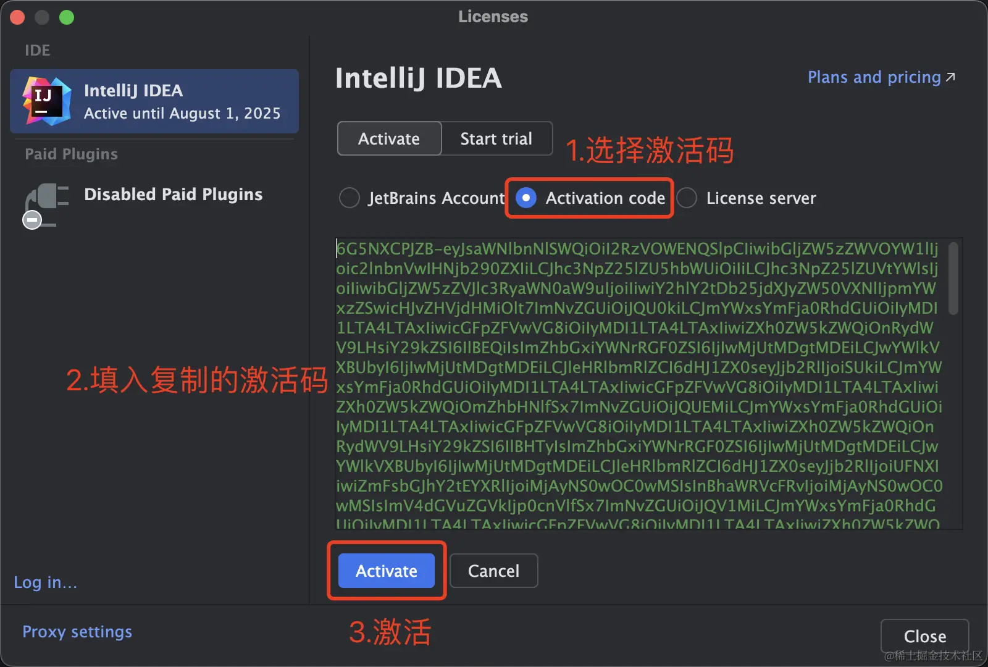988x667 pixels.
Task: Open the Plans and pricing link
Action: click(x=874, y=77)
